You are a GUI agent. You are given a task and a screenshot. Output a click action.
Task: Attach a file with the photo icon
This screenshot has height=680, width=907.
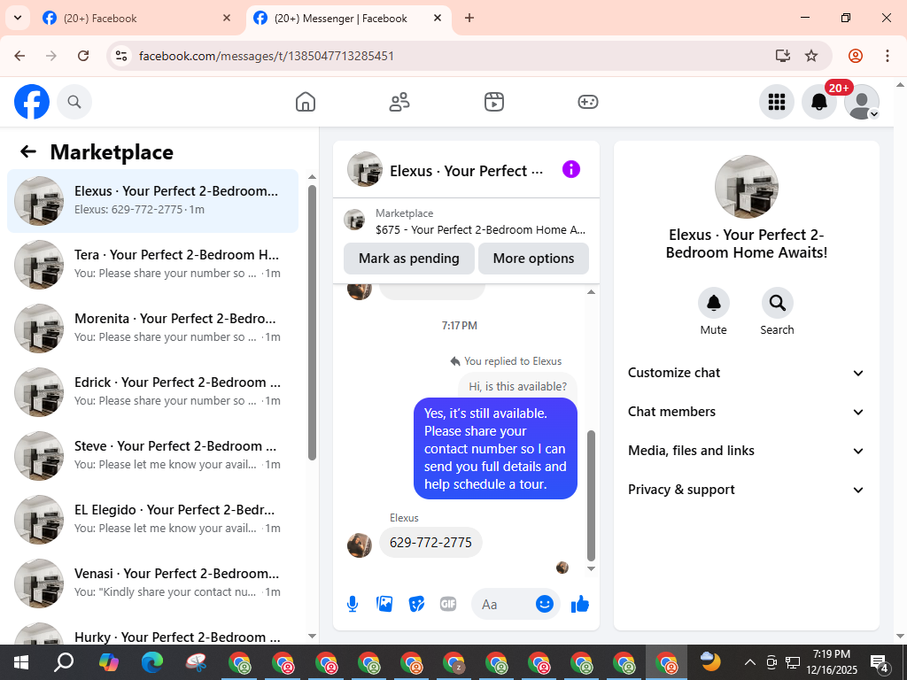(x=384, y=604)
